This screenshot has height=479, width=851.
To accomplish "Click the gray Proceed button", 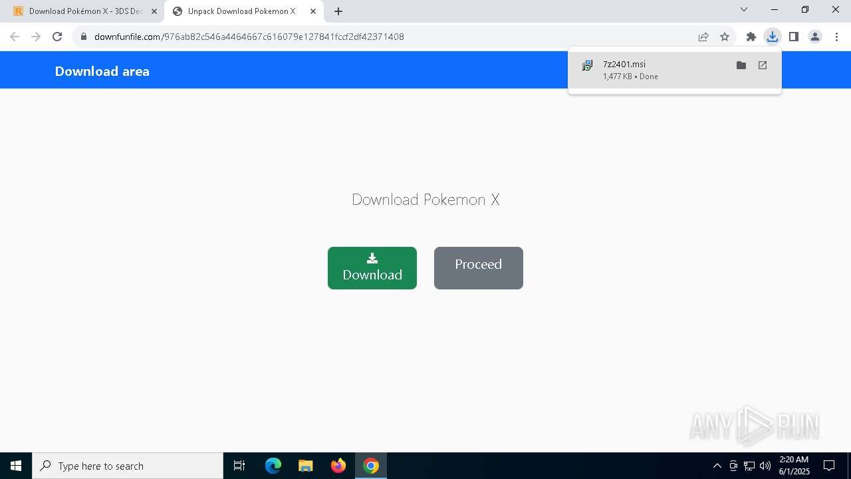I will coord(479,268).
